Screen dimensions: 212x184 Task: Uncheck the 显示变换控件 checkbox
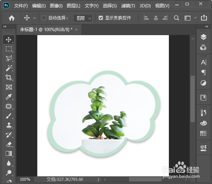click(101, 18)
